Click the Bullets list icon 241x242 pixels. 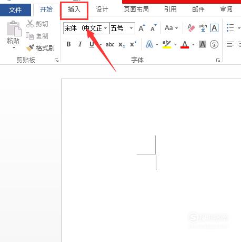click(x=230, y=28)
